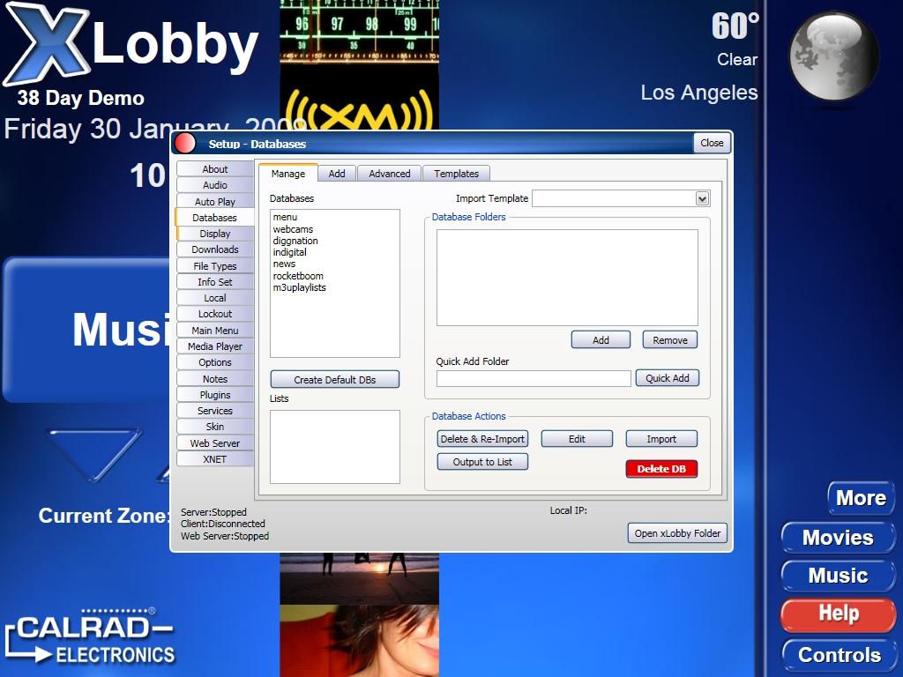
Task: Click the More button on main screen
Action: click(x=861, y=497)
